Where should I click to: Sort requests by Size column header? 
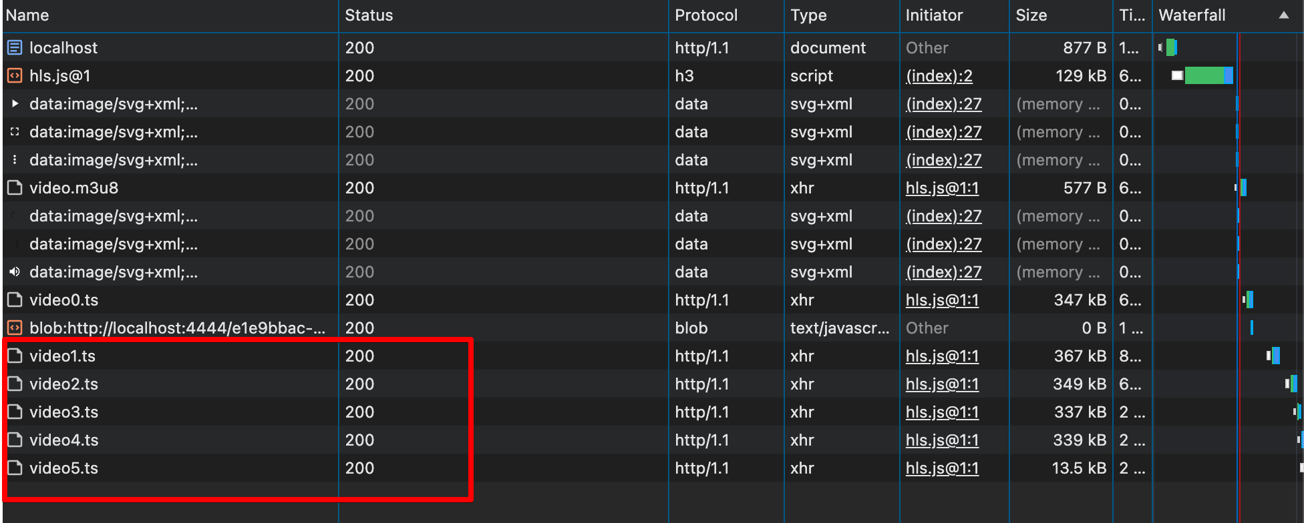click(x=1031, y=15)
